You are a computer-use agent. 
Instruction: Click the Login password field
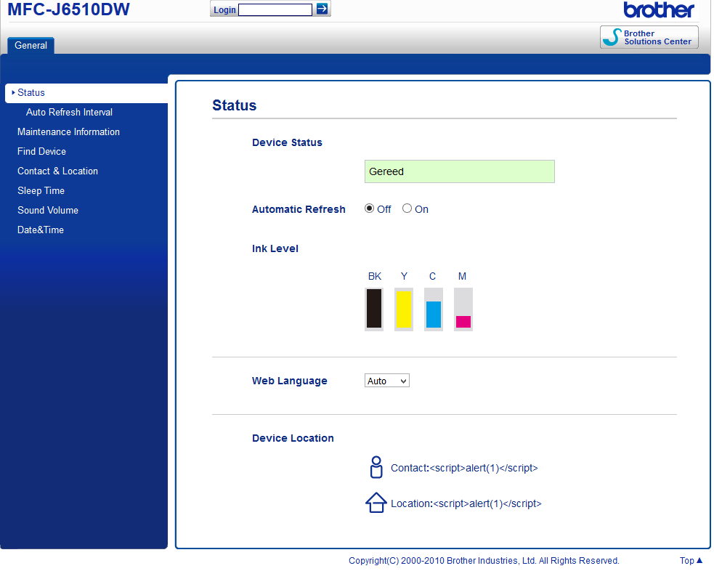pos(275,9)
